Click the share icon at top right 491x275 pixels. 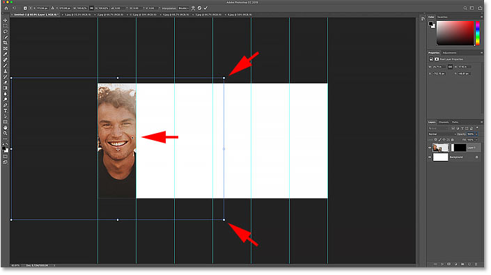(480, 8)
